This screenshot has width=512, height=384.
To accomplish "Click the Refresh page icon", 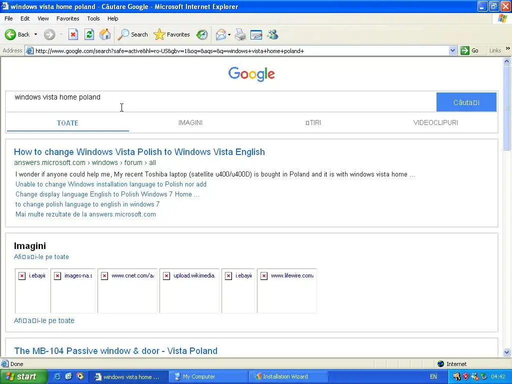I will click(x=89, y=34).
